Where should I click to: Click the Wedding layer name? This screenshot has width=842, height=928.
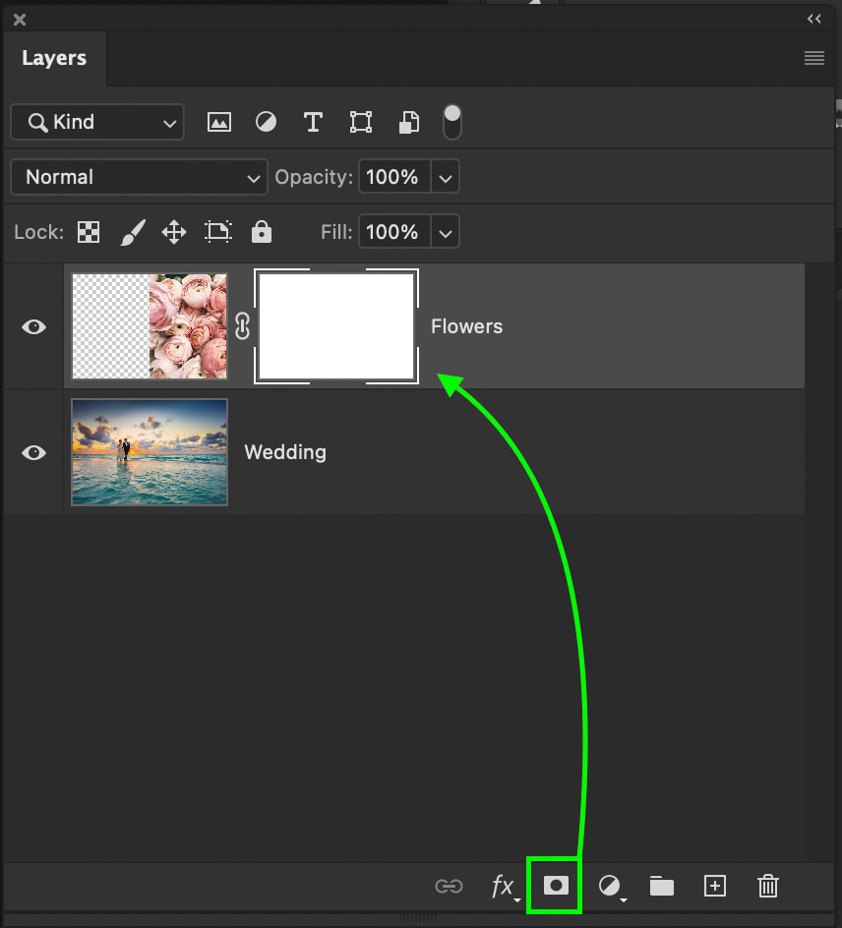click(285, 452)
